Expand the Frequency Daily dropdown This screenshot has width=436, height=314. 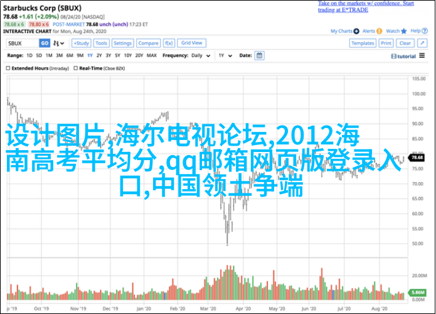(x=201, y=56)
